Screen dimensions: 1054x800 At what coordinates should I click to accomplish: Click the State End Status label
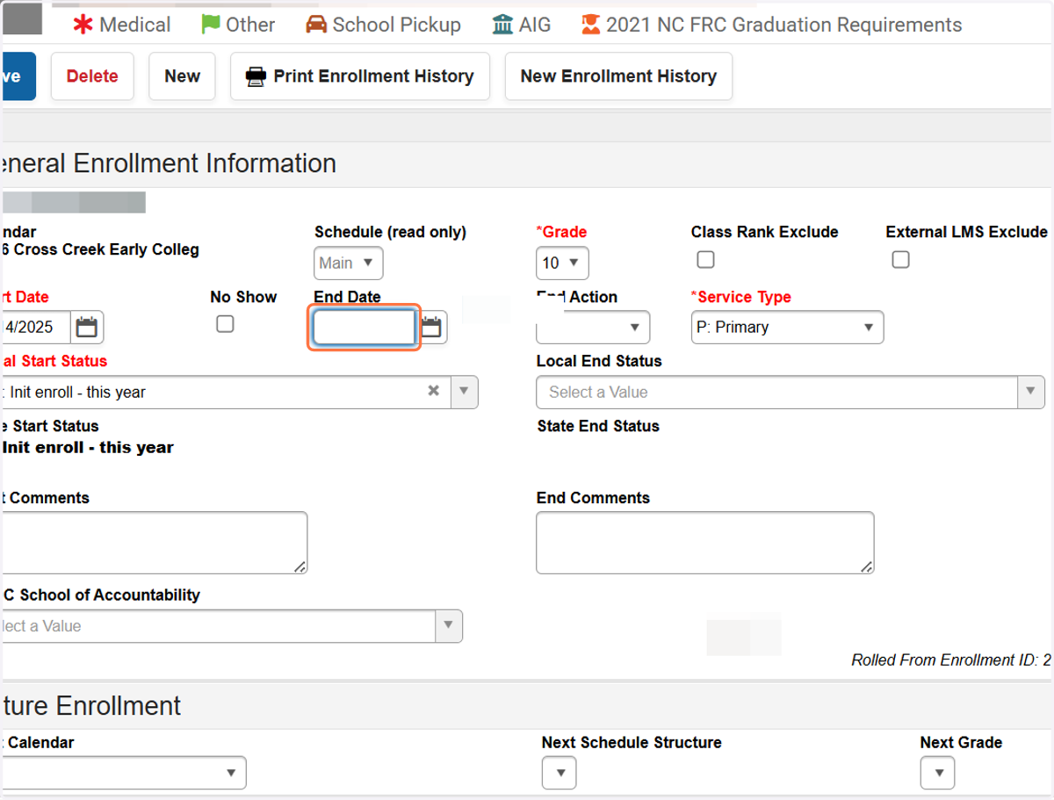(x=598, y=426)
